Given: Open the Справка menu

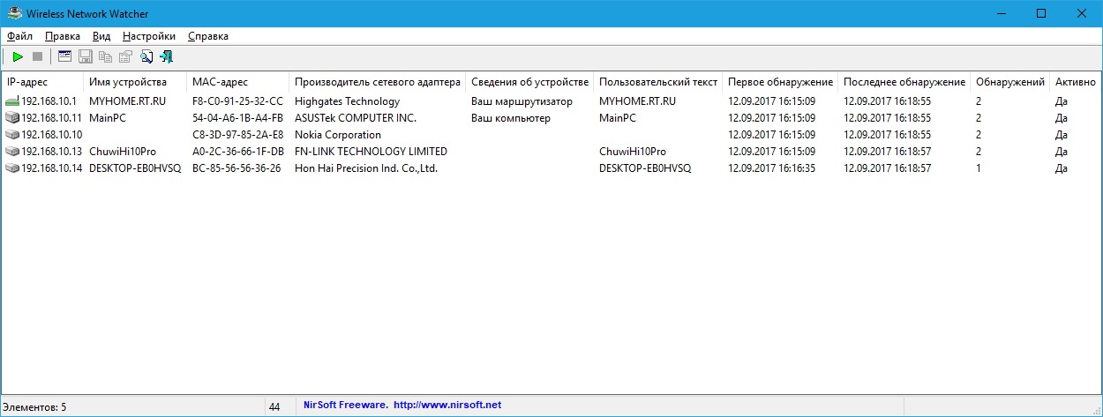Looking at the screenshot, I should (208, 36).
